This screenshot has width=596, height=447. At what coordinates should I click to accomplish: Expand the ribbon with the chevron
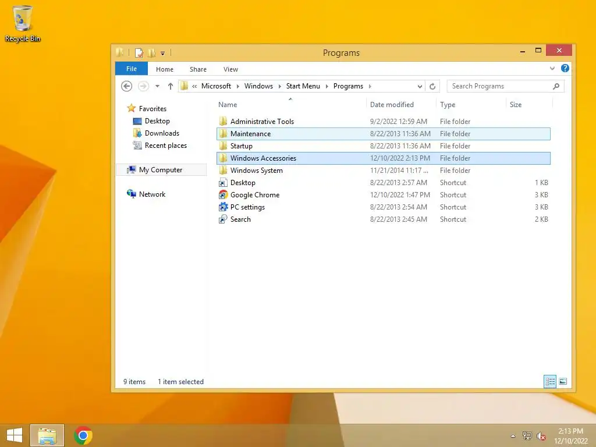(x=552, y=69)
